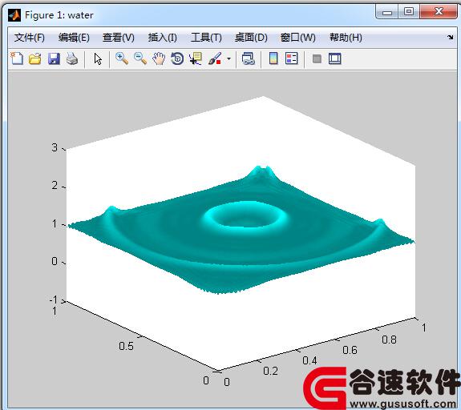
Task: Save the figure with the floppy icon
Action: click(x=54, y=58)
